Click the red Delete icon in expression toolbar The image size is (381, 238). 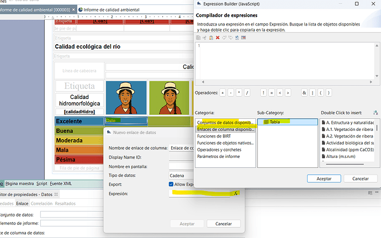[x=218, y=38]
